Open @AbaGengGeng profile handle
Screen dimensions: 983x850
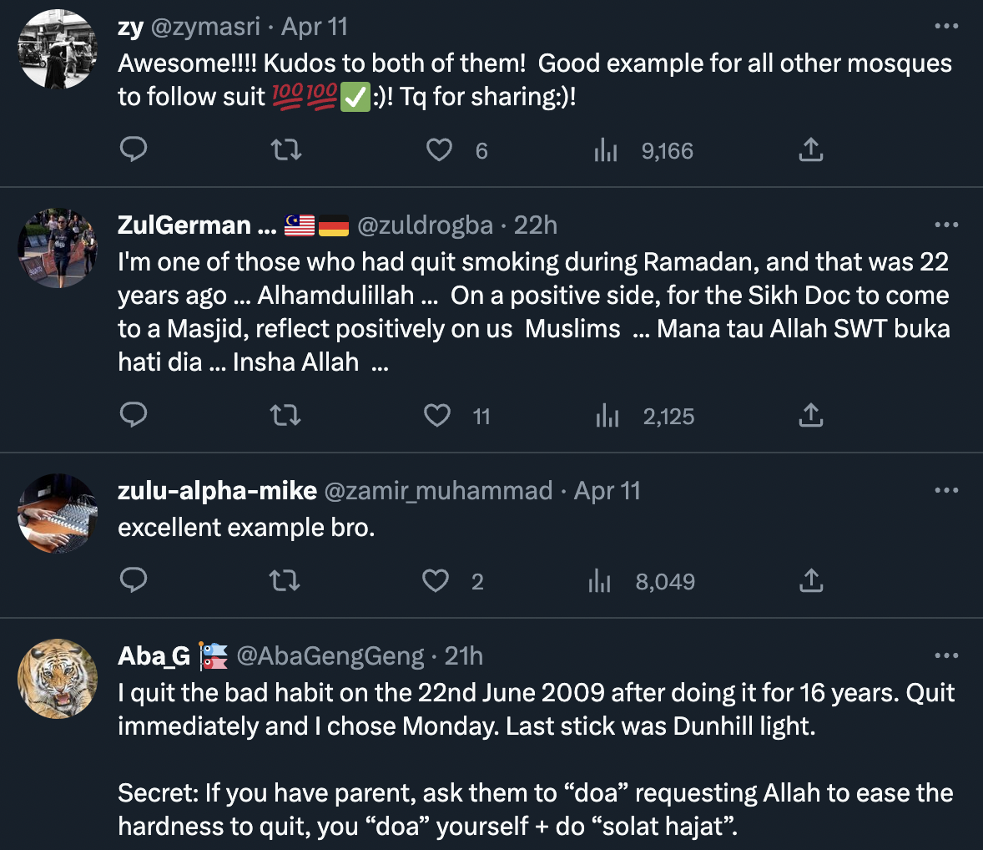click(x=330, y=656)
